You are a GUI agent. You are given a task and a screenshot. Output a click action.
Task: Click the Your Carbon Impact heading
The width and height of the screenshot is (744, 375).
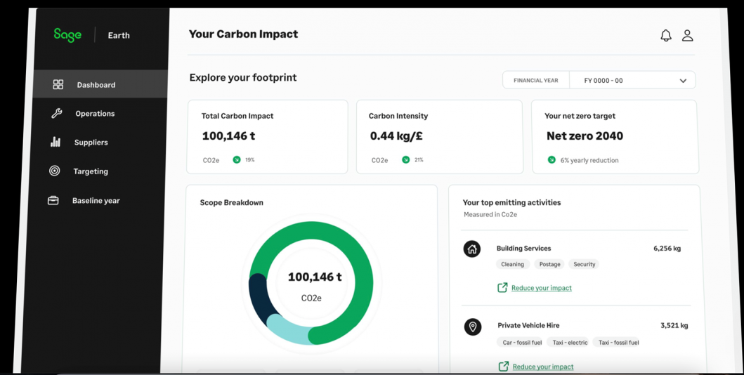pyautogui.click(x=243, y=34)
